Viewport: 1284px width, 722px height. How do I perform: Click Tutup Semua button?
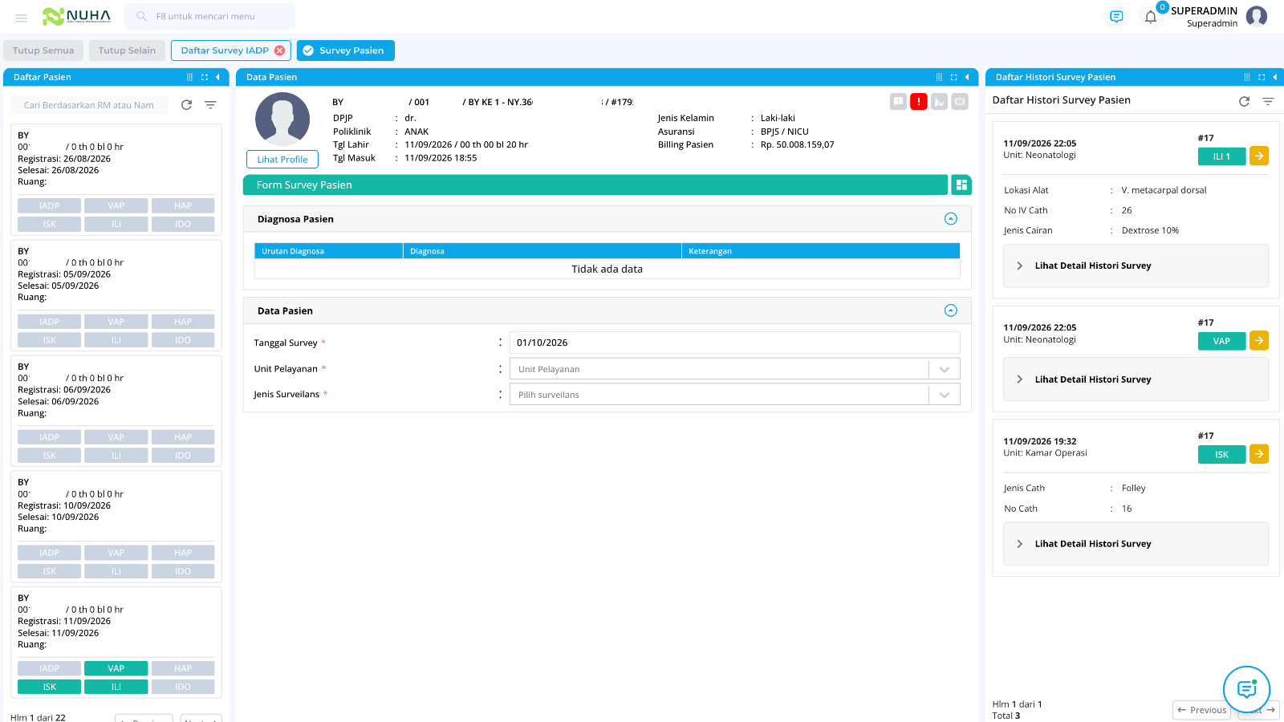[x=43, y=51]
